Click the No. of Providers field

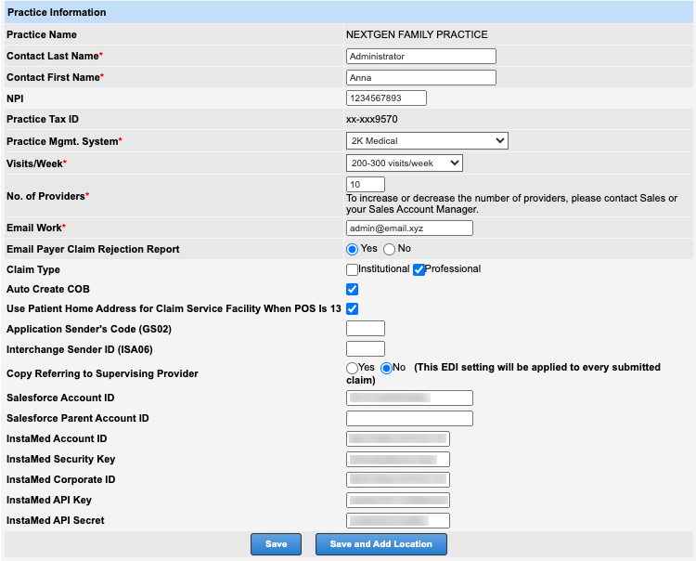(x=365, y=184)
